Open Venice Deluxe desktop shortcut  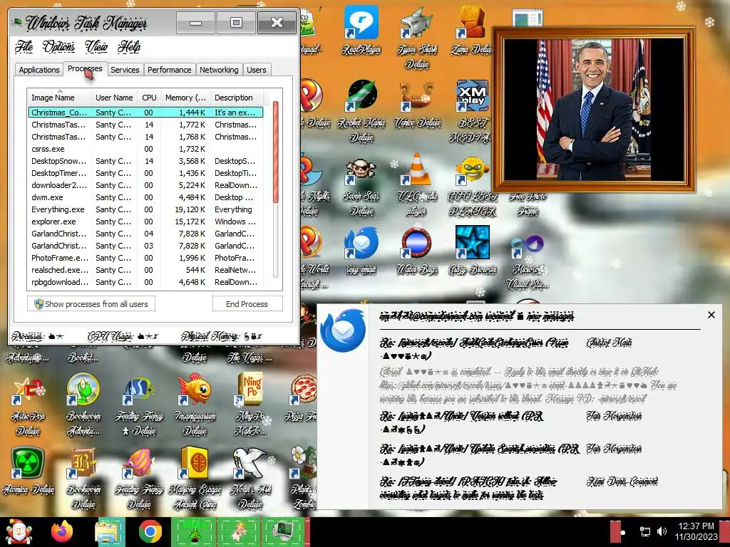click(417, 103)
